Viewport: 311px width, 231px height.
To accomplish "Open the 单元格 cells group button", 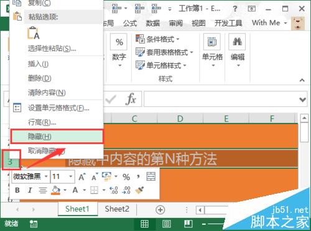I will click(x=212, y=51).
